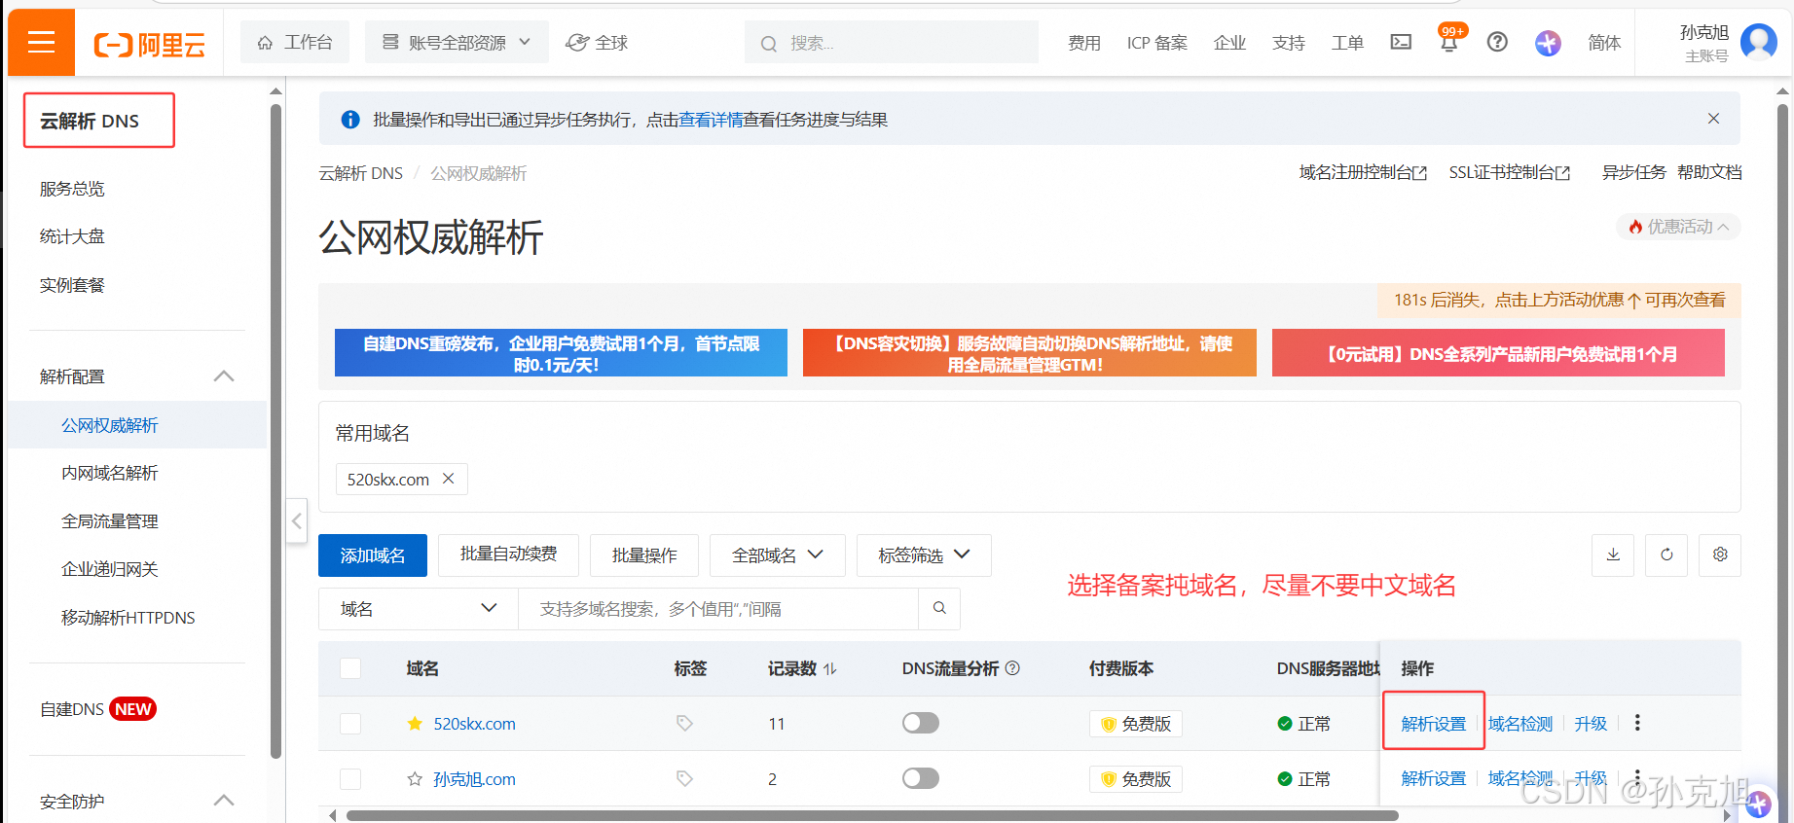Click the domain search magnifier icon
The width and height of the screenshot is (1794, 823).
[x=939, y=608]
